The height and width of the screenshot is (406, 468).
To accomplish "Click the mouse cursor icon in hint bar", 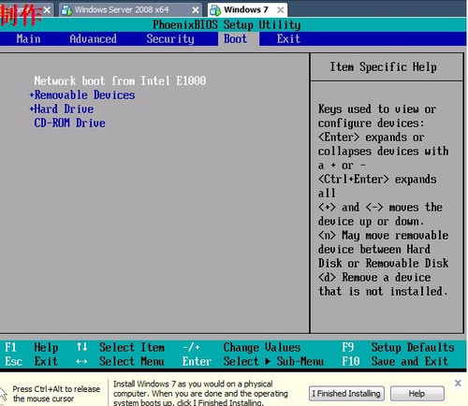I will (x=4, y=394).
